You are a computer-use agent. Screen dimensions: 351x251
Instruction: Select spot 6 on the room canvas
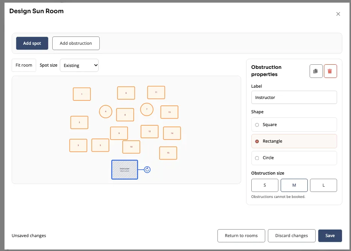tap(126, 93)
